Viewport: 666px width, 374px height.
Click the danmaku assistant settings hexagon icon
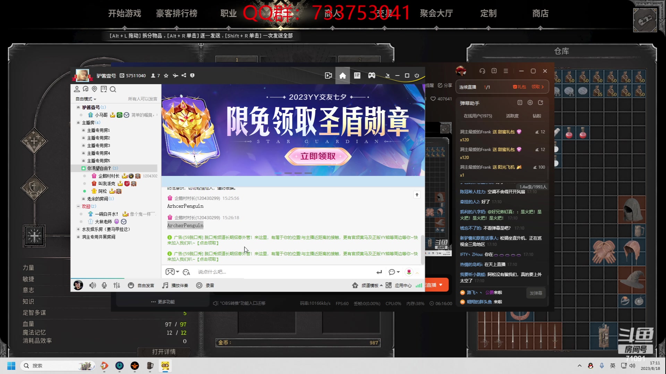[530, 103]
